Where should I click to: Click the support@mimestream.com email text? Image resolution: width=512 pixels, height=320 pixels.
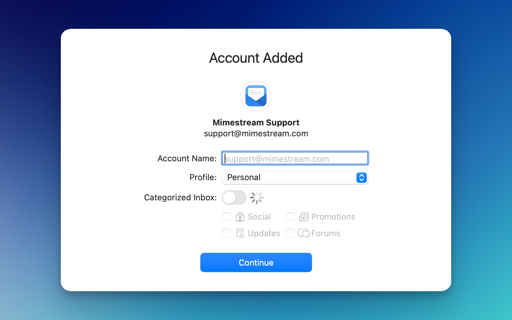coord(256,133)
